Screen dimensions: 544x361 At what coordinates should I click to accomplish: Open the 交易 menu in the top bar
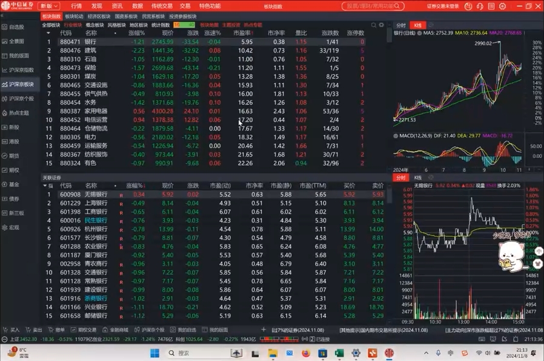(x=185, y=6)
